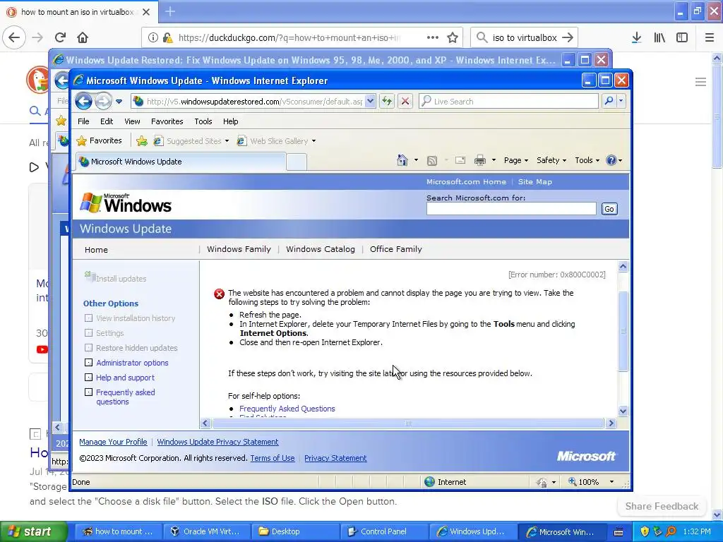Screen dimensions: 723x542
Task: Open the Firefox hamburger menu
Action: click(710, 37)
